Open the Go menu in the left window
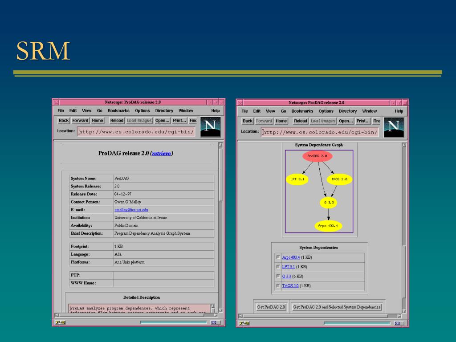Viewport: 456px width, 342px height. point(99,110)
